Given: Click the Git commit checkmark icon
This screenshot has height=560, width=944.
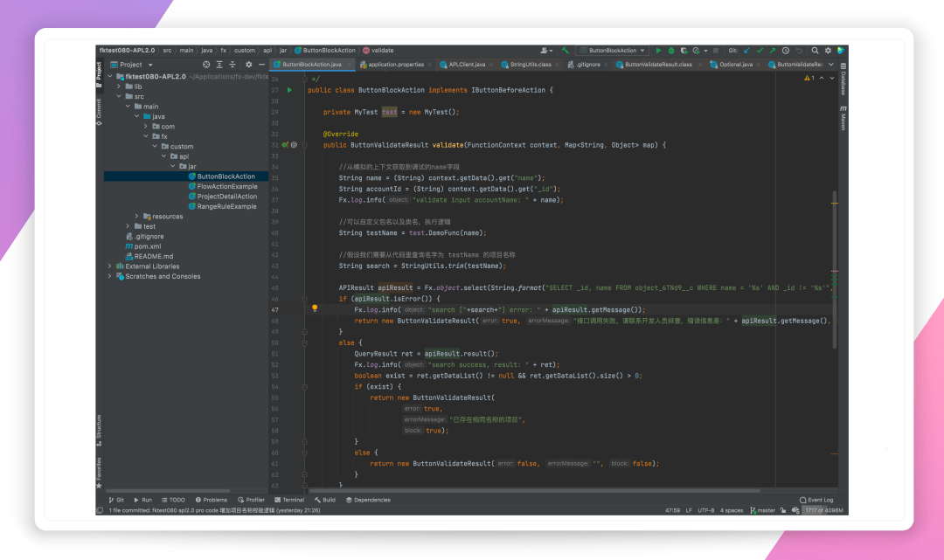Looking at the screenshot, I should click(760, 51).
